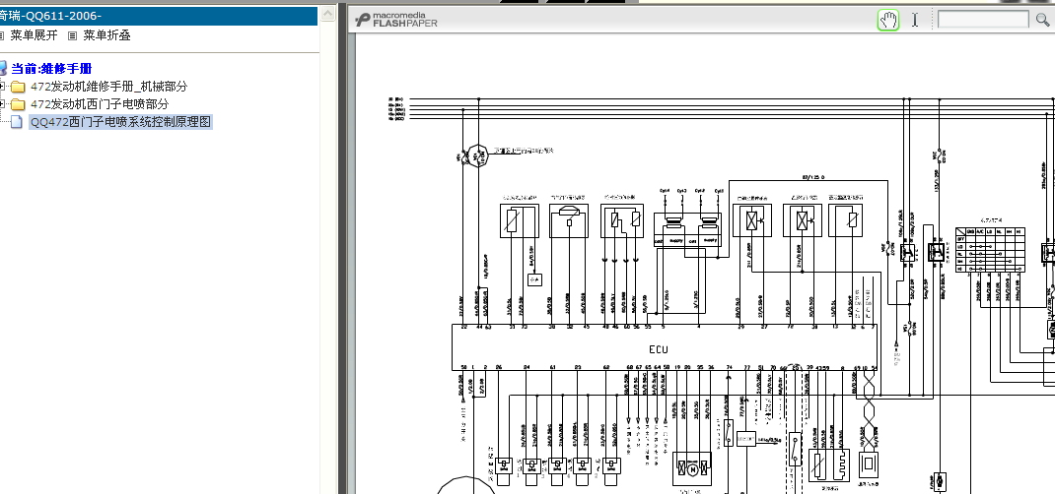Expand the 472发动机维修手册_机械部分 tree node
The image size is (1055, 494).
(x=2, y=86)
